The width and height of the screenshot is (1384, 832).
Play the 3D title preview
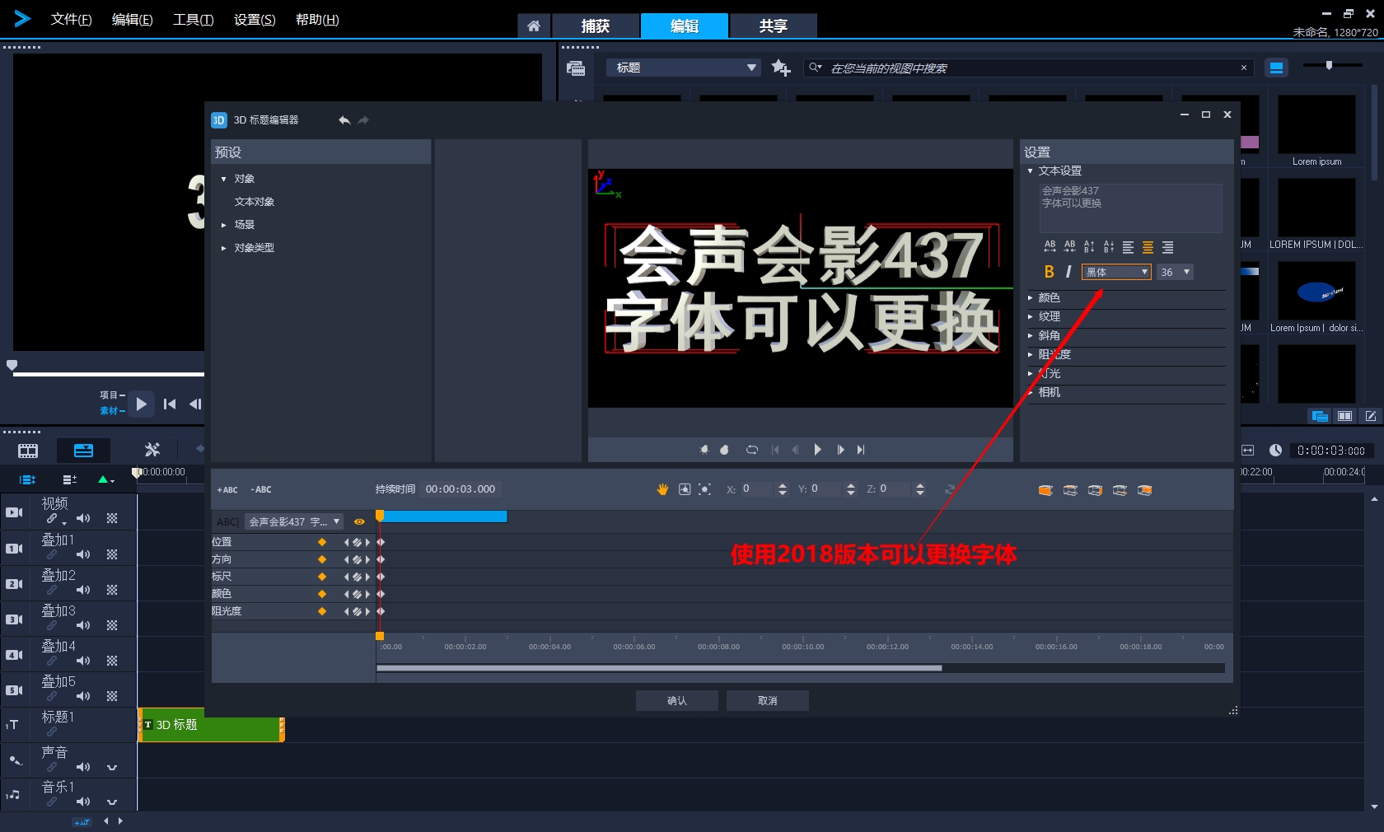coord(817,450)
